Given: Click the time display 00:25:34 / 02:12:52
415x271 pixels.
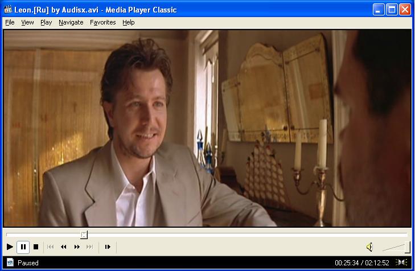Looking at the screenshot, I should 362,263.
